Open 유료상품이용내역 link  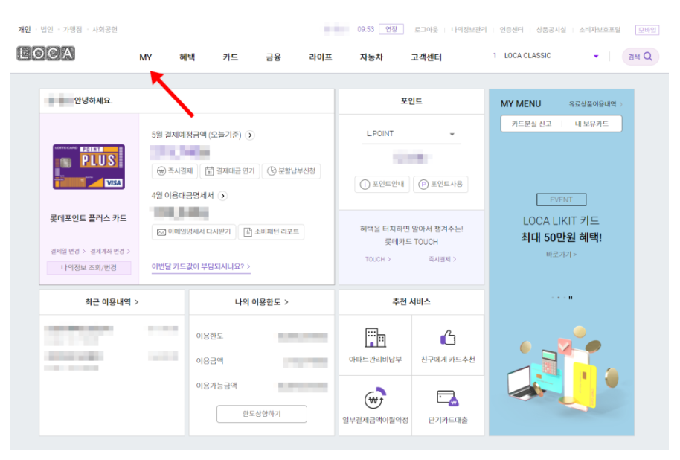click(595, 104)
